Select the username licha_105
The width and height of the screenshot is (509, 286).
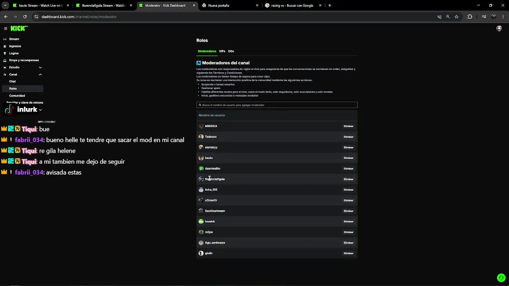(x=211, y=189)
